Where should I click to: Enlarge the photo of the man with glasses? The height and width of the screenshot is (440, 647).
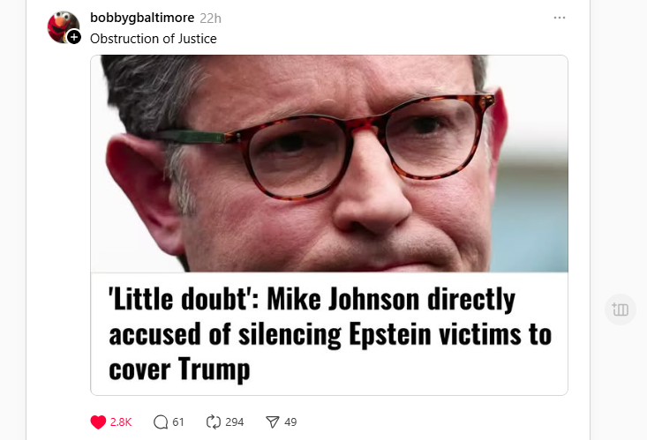click(329, 163)
